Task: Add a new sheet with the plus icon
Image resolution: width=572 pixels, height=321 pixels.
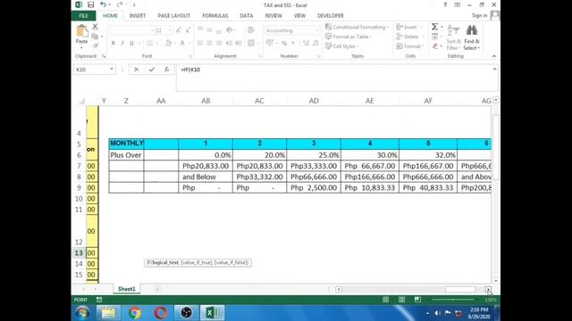Action: pyautogui.click(x=157, y=289)
